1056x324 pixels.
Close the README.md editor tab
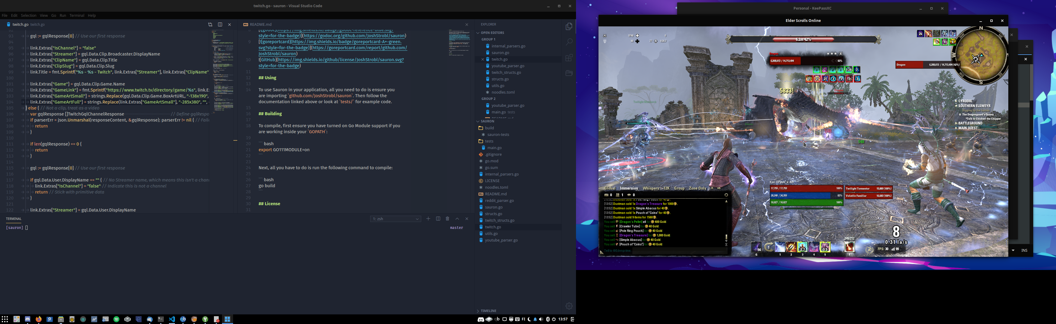click(466, 25)
